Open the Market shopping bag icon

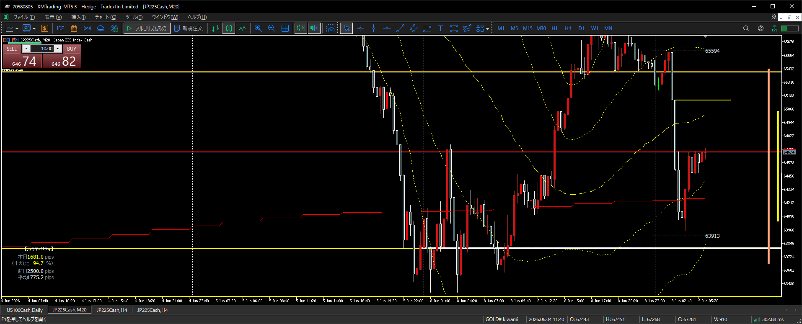coord(74,28)
